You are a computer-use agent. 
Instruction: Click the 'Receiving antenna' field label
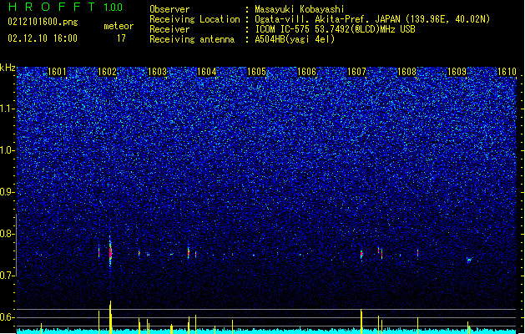[192, 39]
